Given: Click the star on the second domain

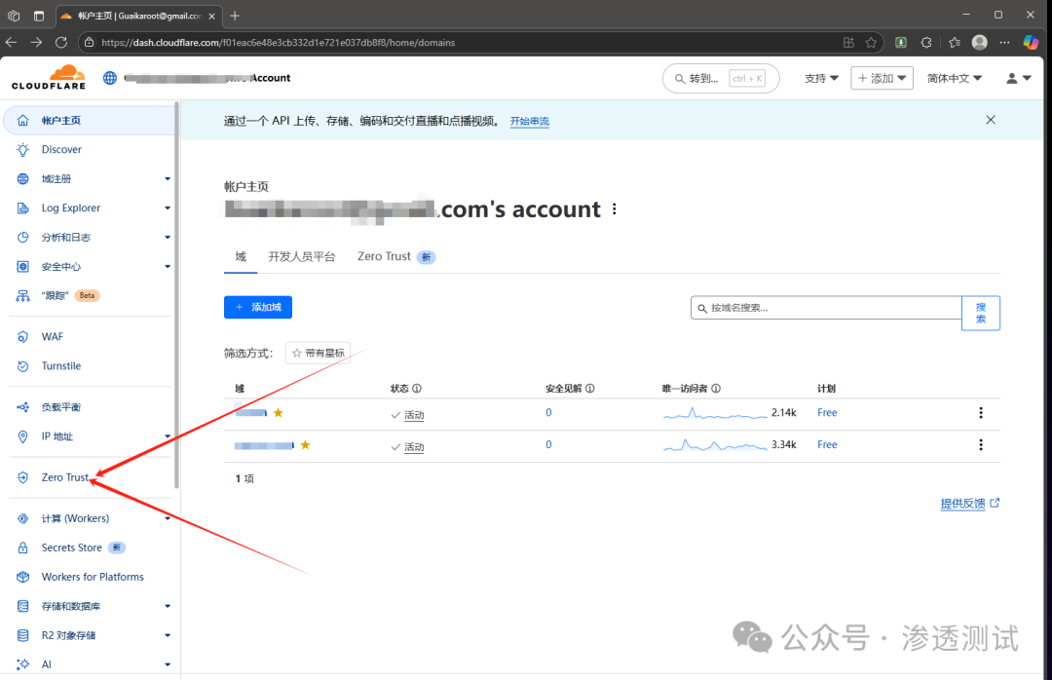Looking at the screenshot, I should pos(305,445).
